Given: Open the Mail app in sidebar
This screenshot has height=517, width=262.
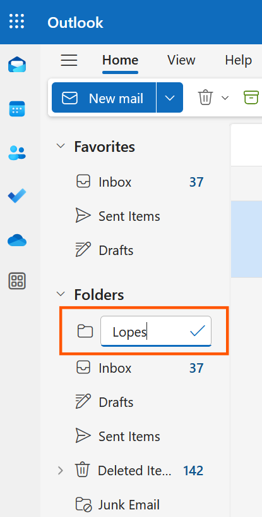Looking at the screenshot, I should [x=17, y=65].
